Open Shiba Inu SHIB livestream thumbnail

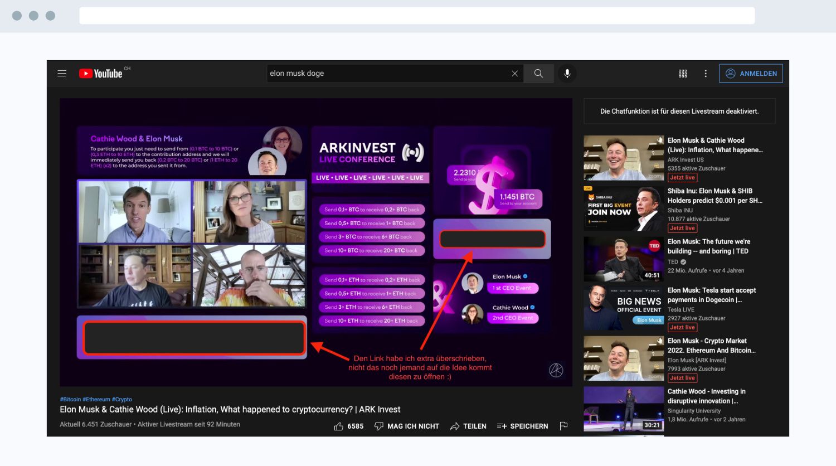624,208
